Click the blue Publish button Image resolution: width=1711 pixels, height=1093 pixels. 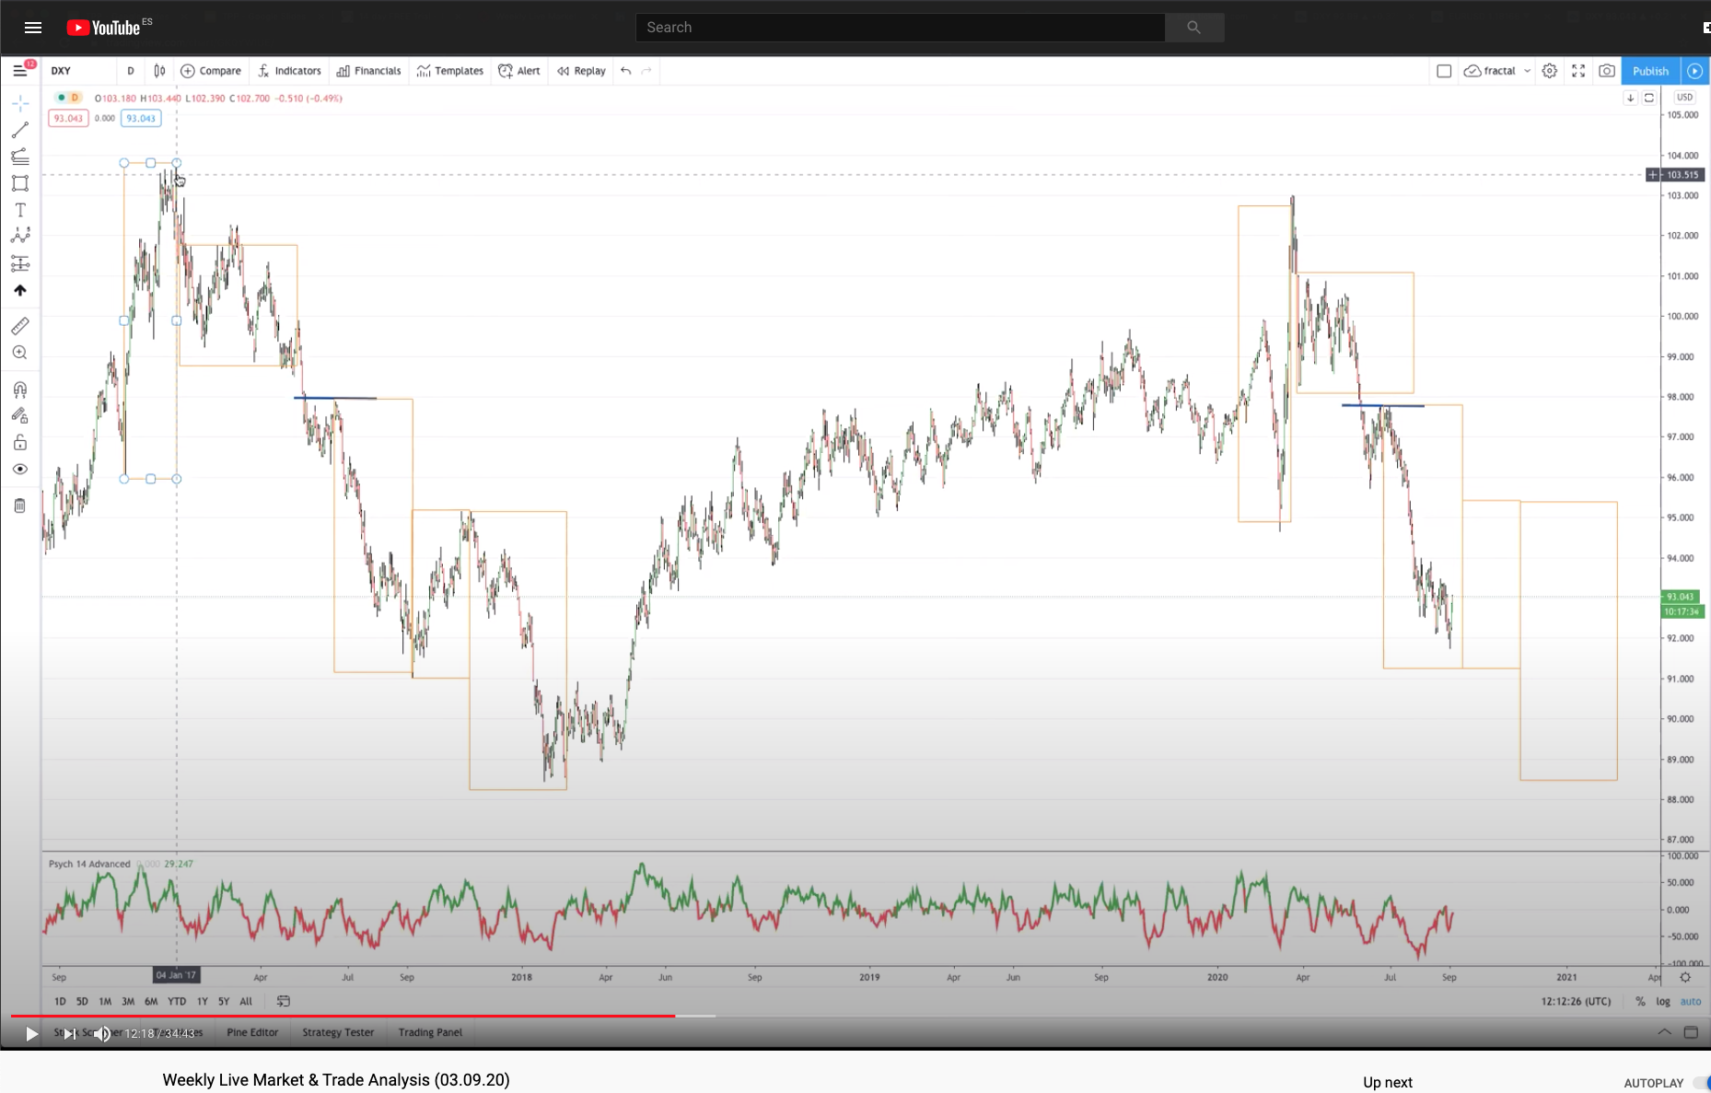click(1650, 71)
